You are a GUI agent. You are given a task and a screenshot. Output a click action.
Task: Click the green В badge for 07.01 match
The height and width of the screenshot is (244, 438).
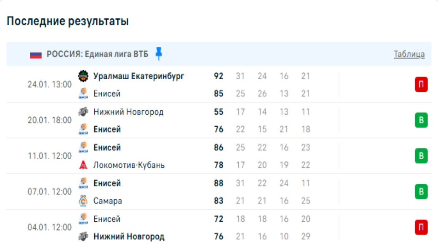coord(421,192)
